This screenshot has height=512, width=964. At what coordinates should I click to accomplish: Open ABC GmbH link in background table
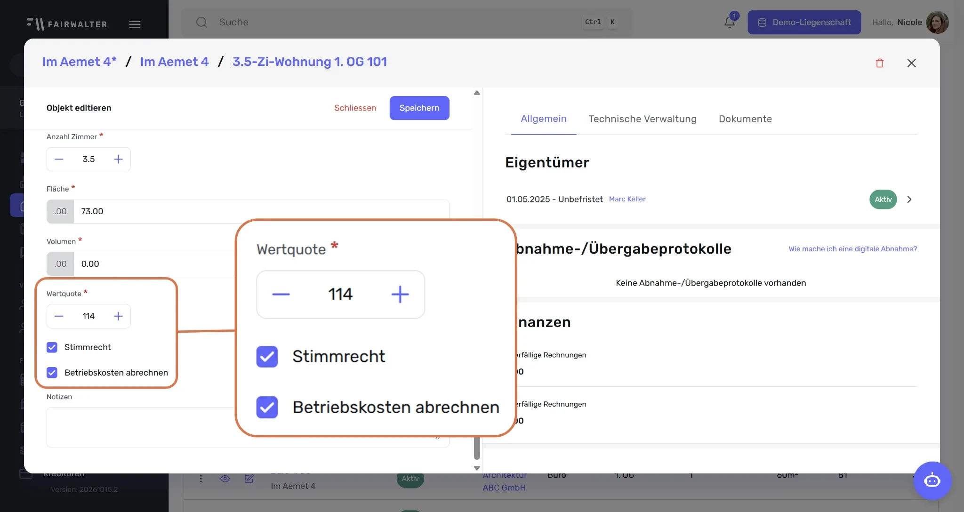(504, 488)
